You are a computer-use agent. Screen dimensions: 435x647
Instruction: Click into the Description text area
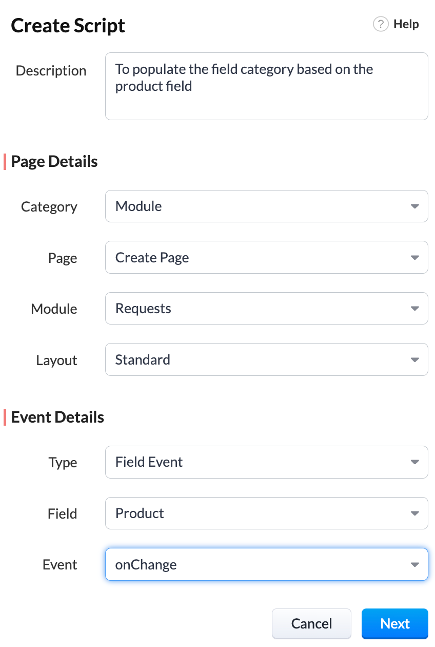tap(267, 86)
